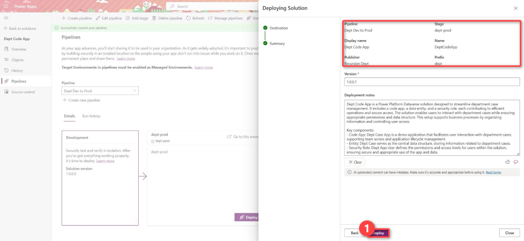Click the History clock icon
Screen dimensions: 524x241
pyautogui.click(x=6, y=71)
